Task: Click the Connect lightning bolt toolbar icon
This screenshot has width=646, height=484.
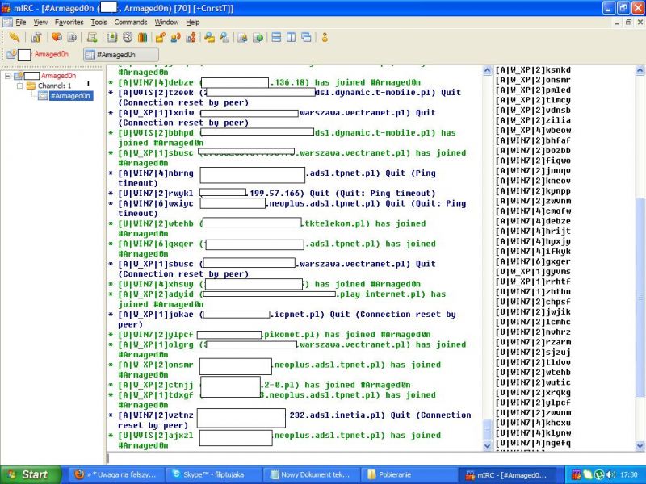Action: (x=15, y=38)
